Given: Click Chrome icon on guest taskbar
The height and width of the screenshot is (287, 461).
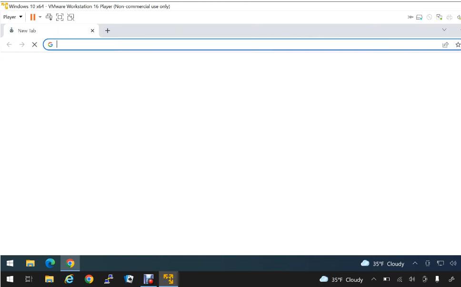Looking at the screenshot, I should [x=70, y=263].
